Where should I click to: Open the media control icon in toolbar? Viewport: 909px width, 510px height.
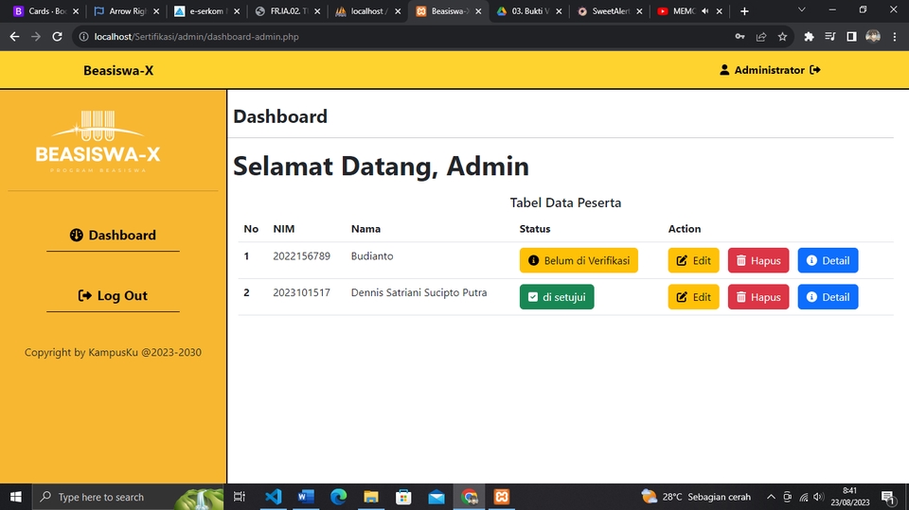pos(830,37)
